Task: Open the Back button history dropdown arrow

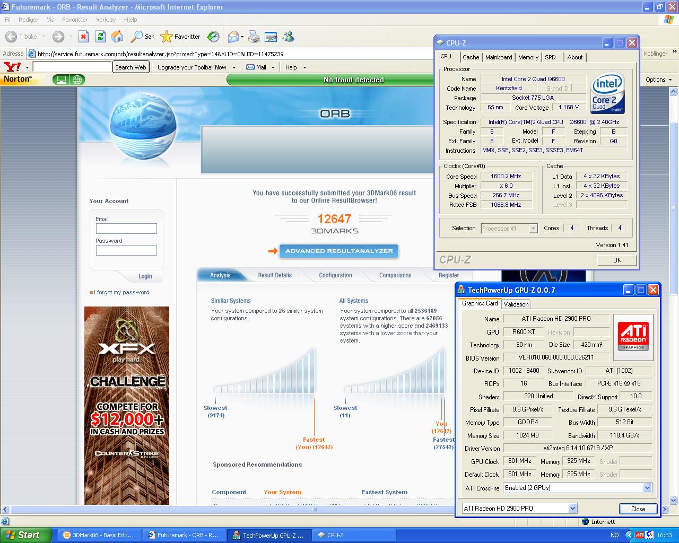Action: point(43,37)
